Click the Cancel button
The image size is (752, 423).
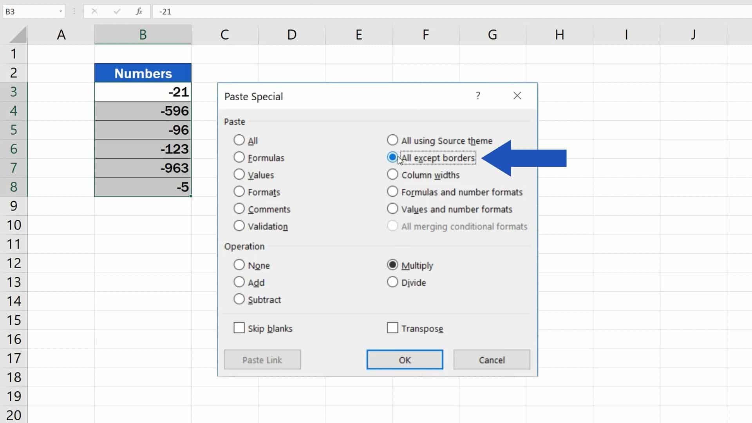[x=492, y=360]
